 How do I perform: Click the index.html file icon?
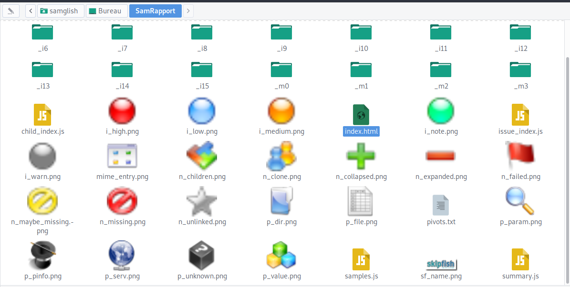[361, 115]
